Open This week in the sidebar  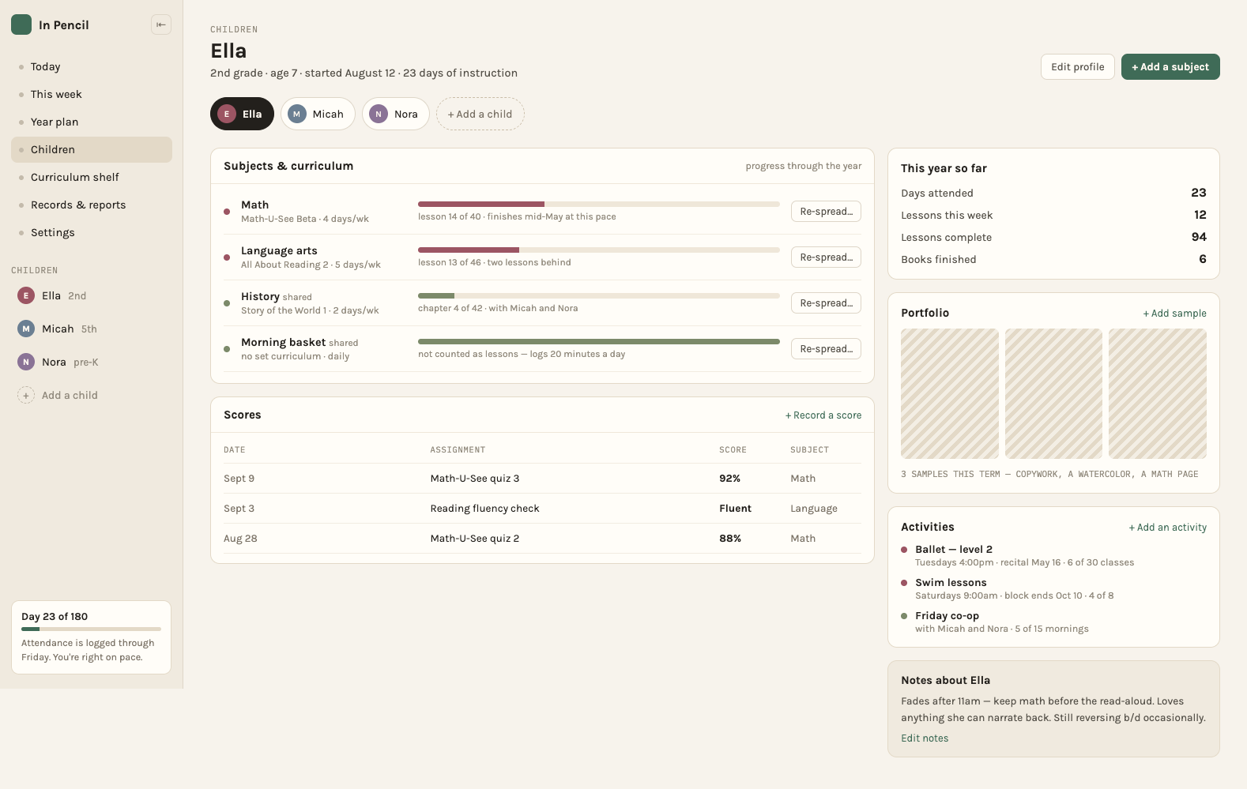coord(92,94)
